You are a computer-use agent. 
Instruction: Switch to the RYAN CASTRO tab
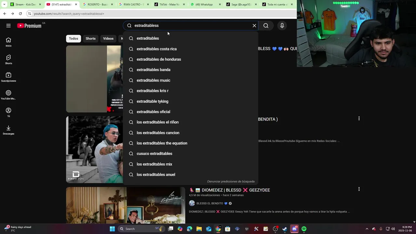[x=133, y=5]
